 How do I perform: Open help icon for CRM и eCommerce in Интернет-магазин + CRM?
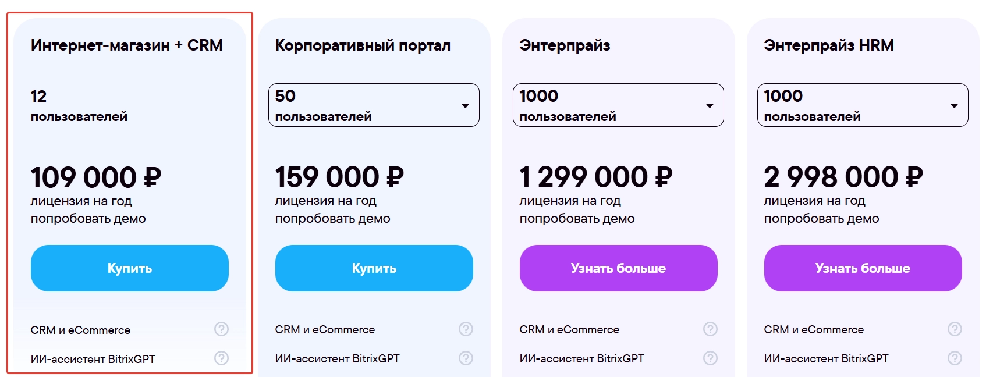221,329
